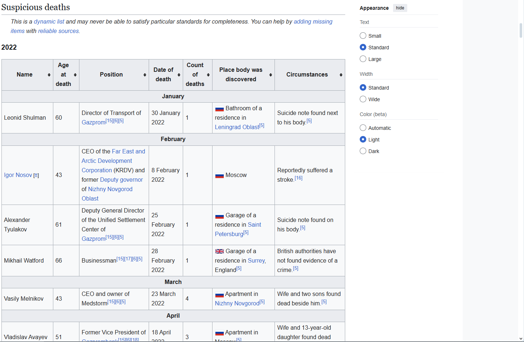Open citation [5] after 'Suicide note found next to his body'
The image size is (524, 342).
click(x=309, y=121)
